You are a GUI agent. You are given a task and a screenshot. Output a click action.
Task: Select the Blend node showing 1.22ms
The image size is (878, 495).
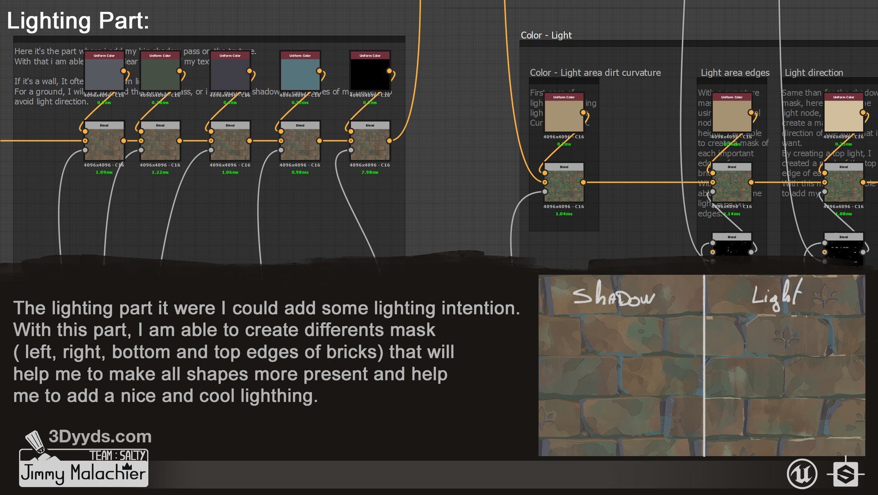[x=160, y=142]
